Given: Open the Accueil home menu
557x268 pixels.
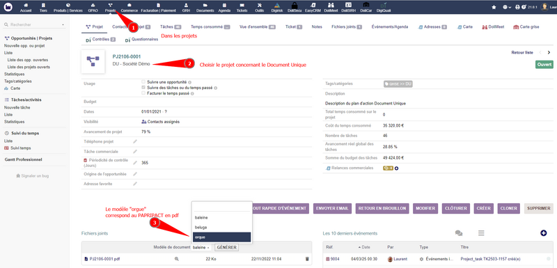Looking at the screenshot, I should (x=26, y=8).
